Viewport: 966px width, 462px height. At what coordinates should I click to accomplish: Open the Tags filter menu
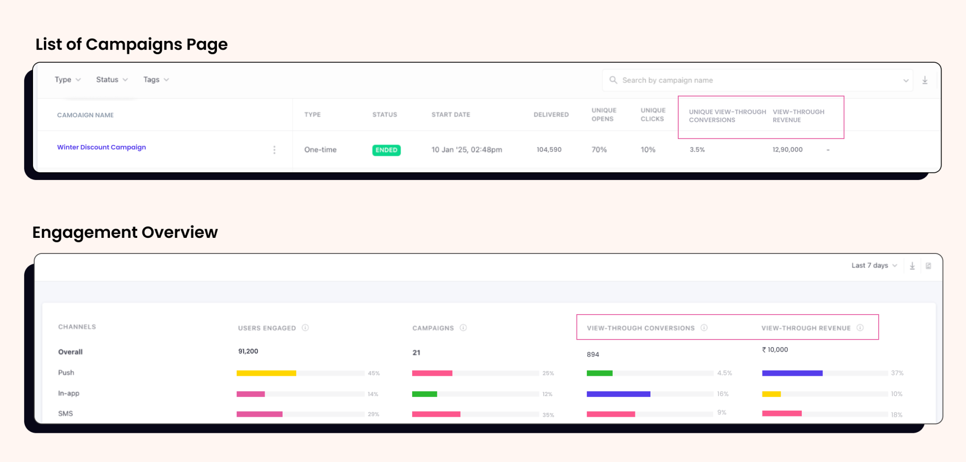[155, 80]
